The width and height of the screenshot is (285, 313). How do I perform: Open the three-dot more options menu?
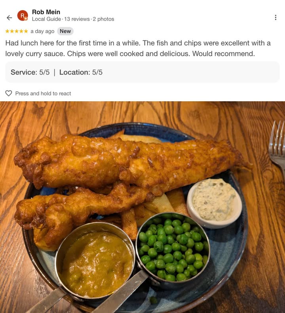pyautogui.click(x=275, y=17)
